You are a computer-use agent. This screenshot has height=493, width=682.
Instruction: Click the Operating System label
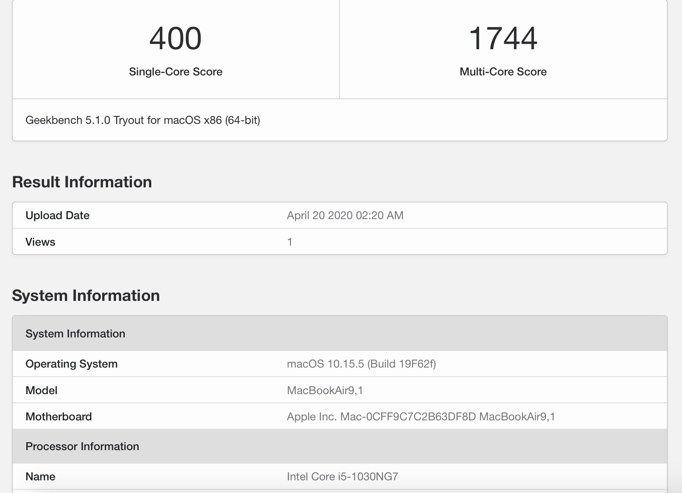click(x=72, y=364)
